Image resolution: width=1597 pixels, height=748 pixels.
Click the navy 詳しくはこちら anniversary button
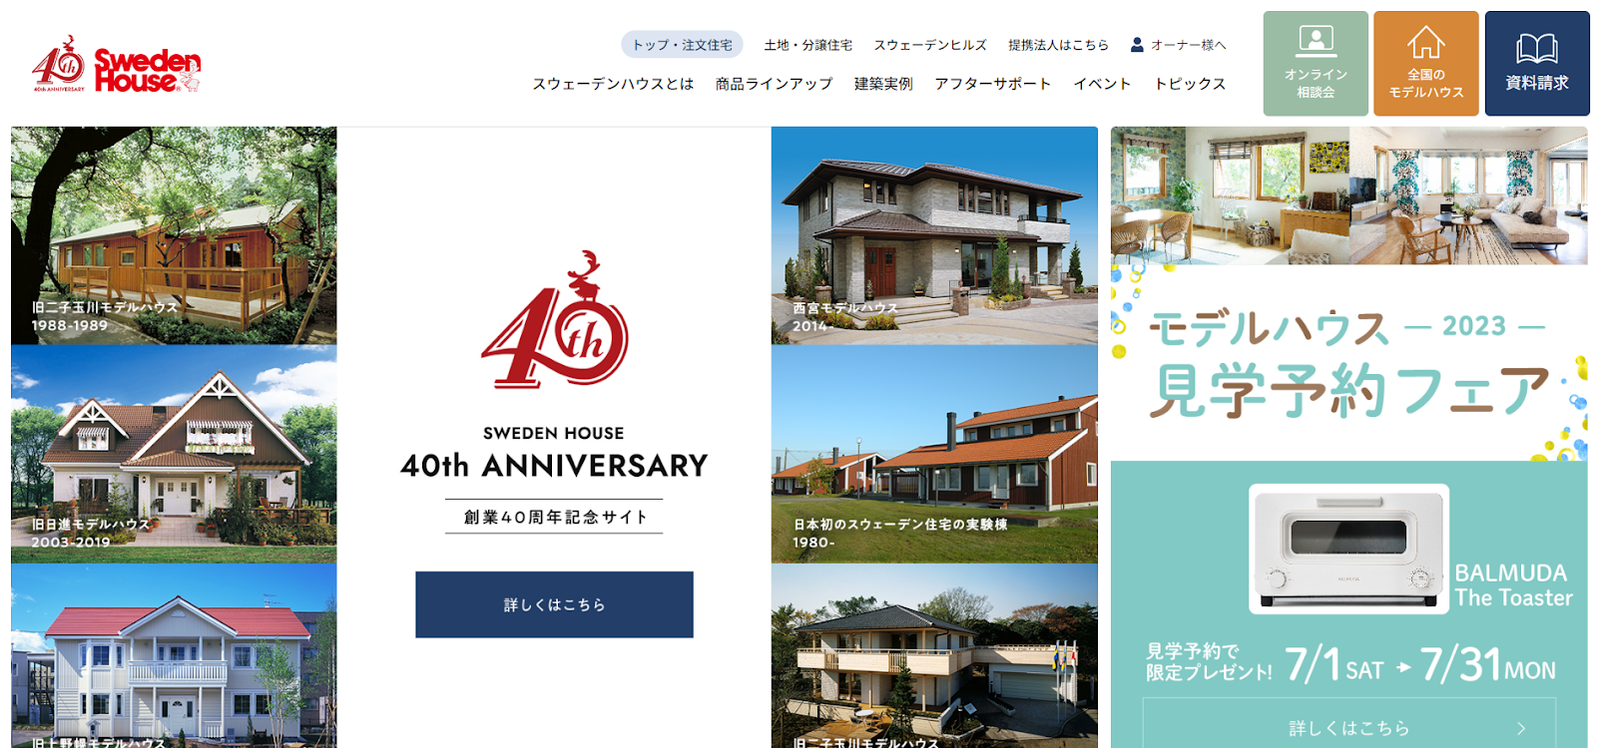pyautogui.click(x=554, y=604)
